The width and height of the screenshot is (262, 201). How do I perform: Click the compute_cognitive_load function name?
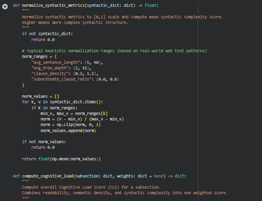point(48,176)
